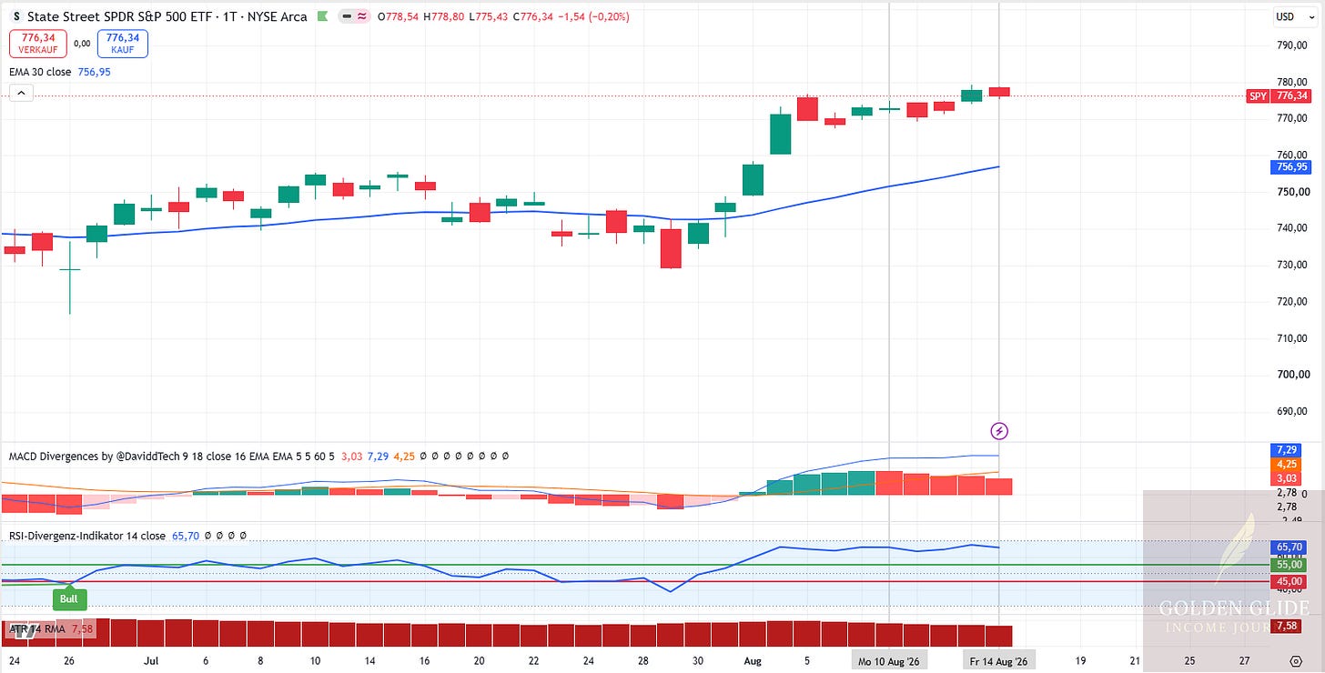Screen dimensions: 1325x673
Task: Click the 720,00 price scale label
Action: 1294,301
